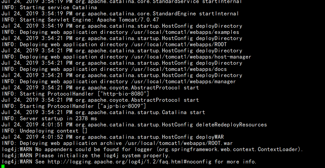This screenshot has height=168, width=325.
Task: Click the "http-bio-8080" ProtocolHandler text
Action: tap(123, 94)
